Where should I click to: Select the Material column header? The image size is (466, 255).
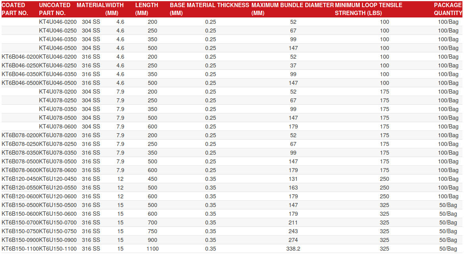[x=91, y=5]
